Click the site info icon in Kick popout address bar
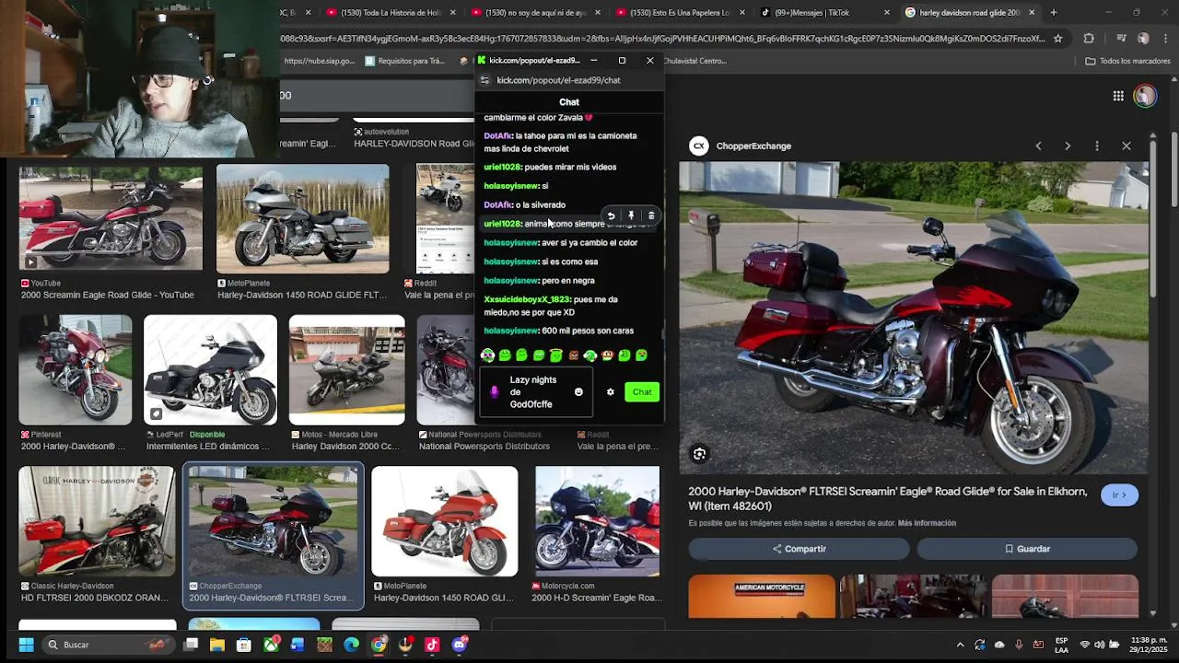 [485, 80]
